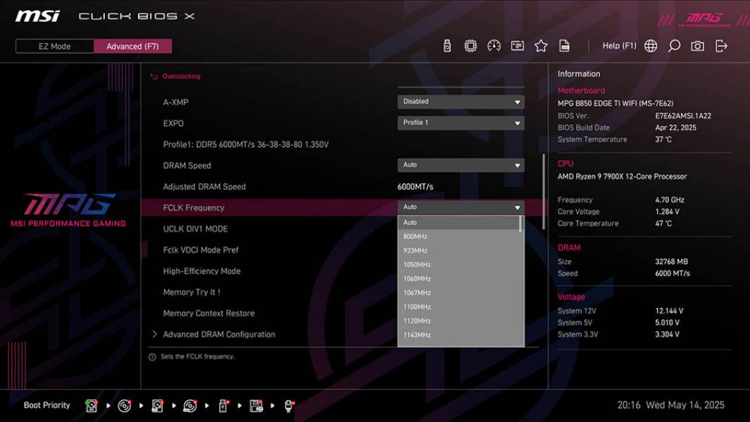Change language via globe icon

pos(651,46)
